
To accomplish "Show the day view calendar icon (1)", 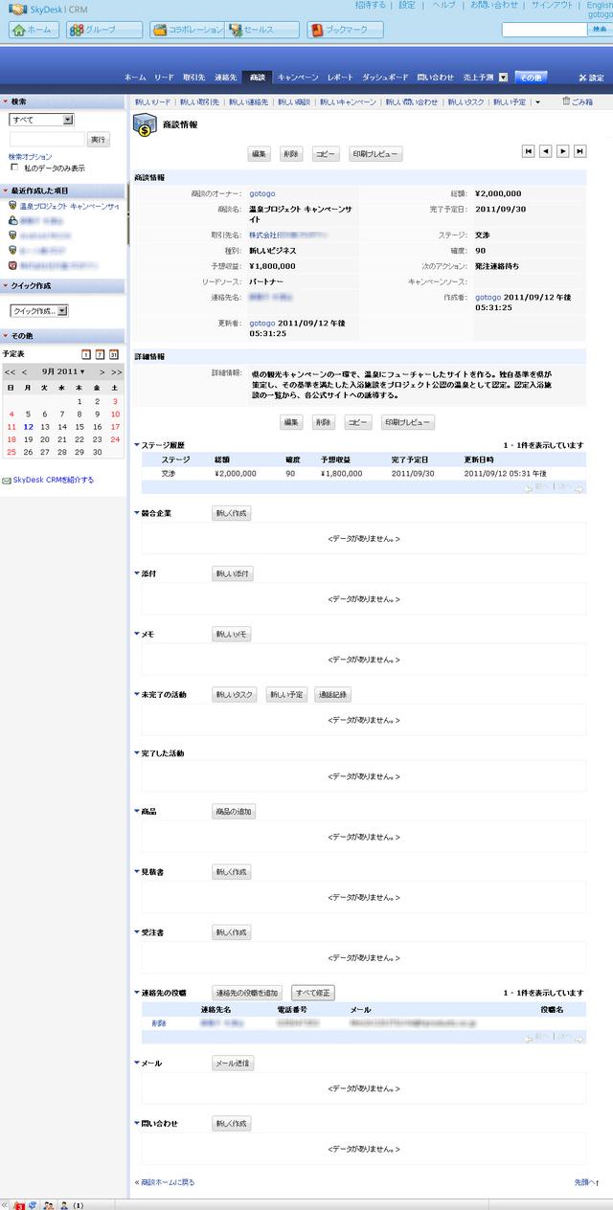I will point(87,354).
